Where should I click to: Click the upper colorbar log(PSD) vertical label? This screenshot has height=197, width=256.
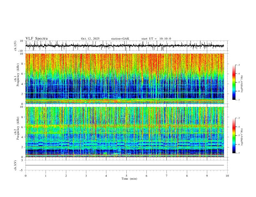pos(242,84)
